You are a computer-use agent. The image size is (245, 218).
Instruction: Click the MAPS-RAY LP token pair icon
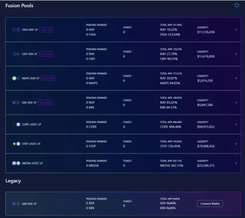click(x=16, y=78)
